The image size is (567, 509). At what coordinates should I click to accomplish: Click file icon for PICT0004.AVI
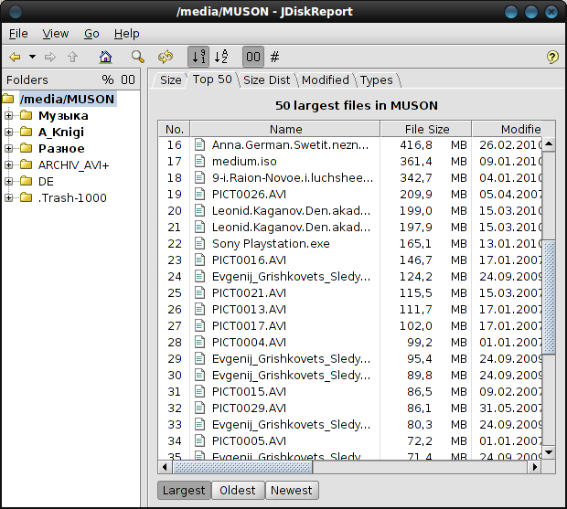pyautogui.click(x=199, y=342)
